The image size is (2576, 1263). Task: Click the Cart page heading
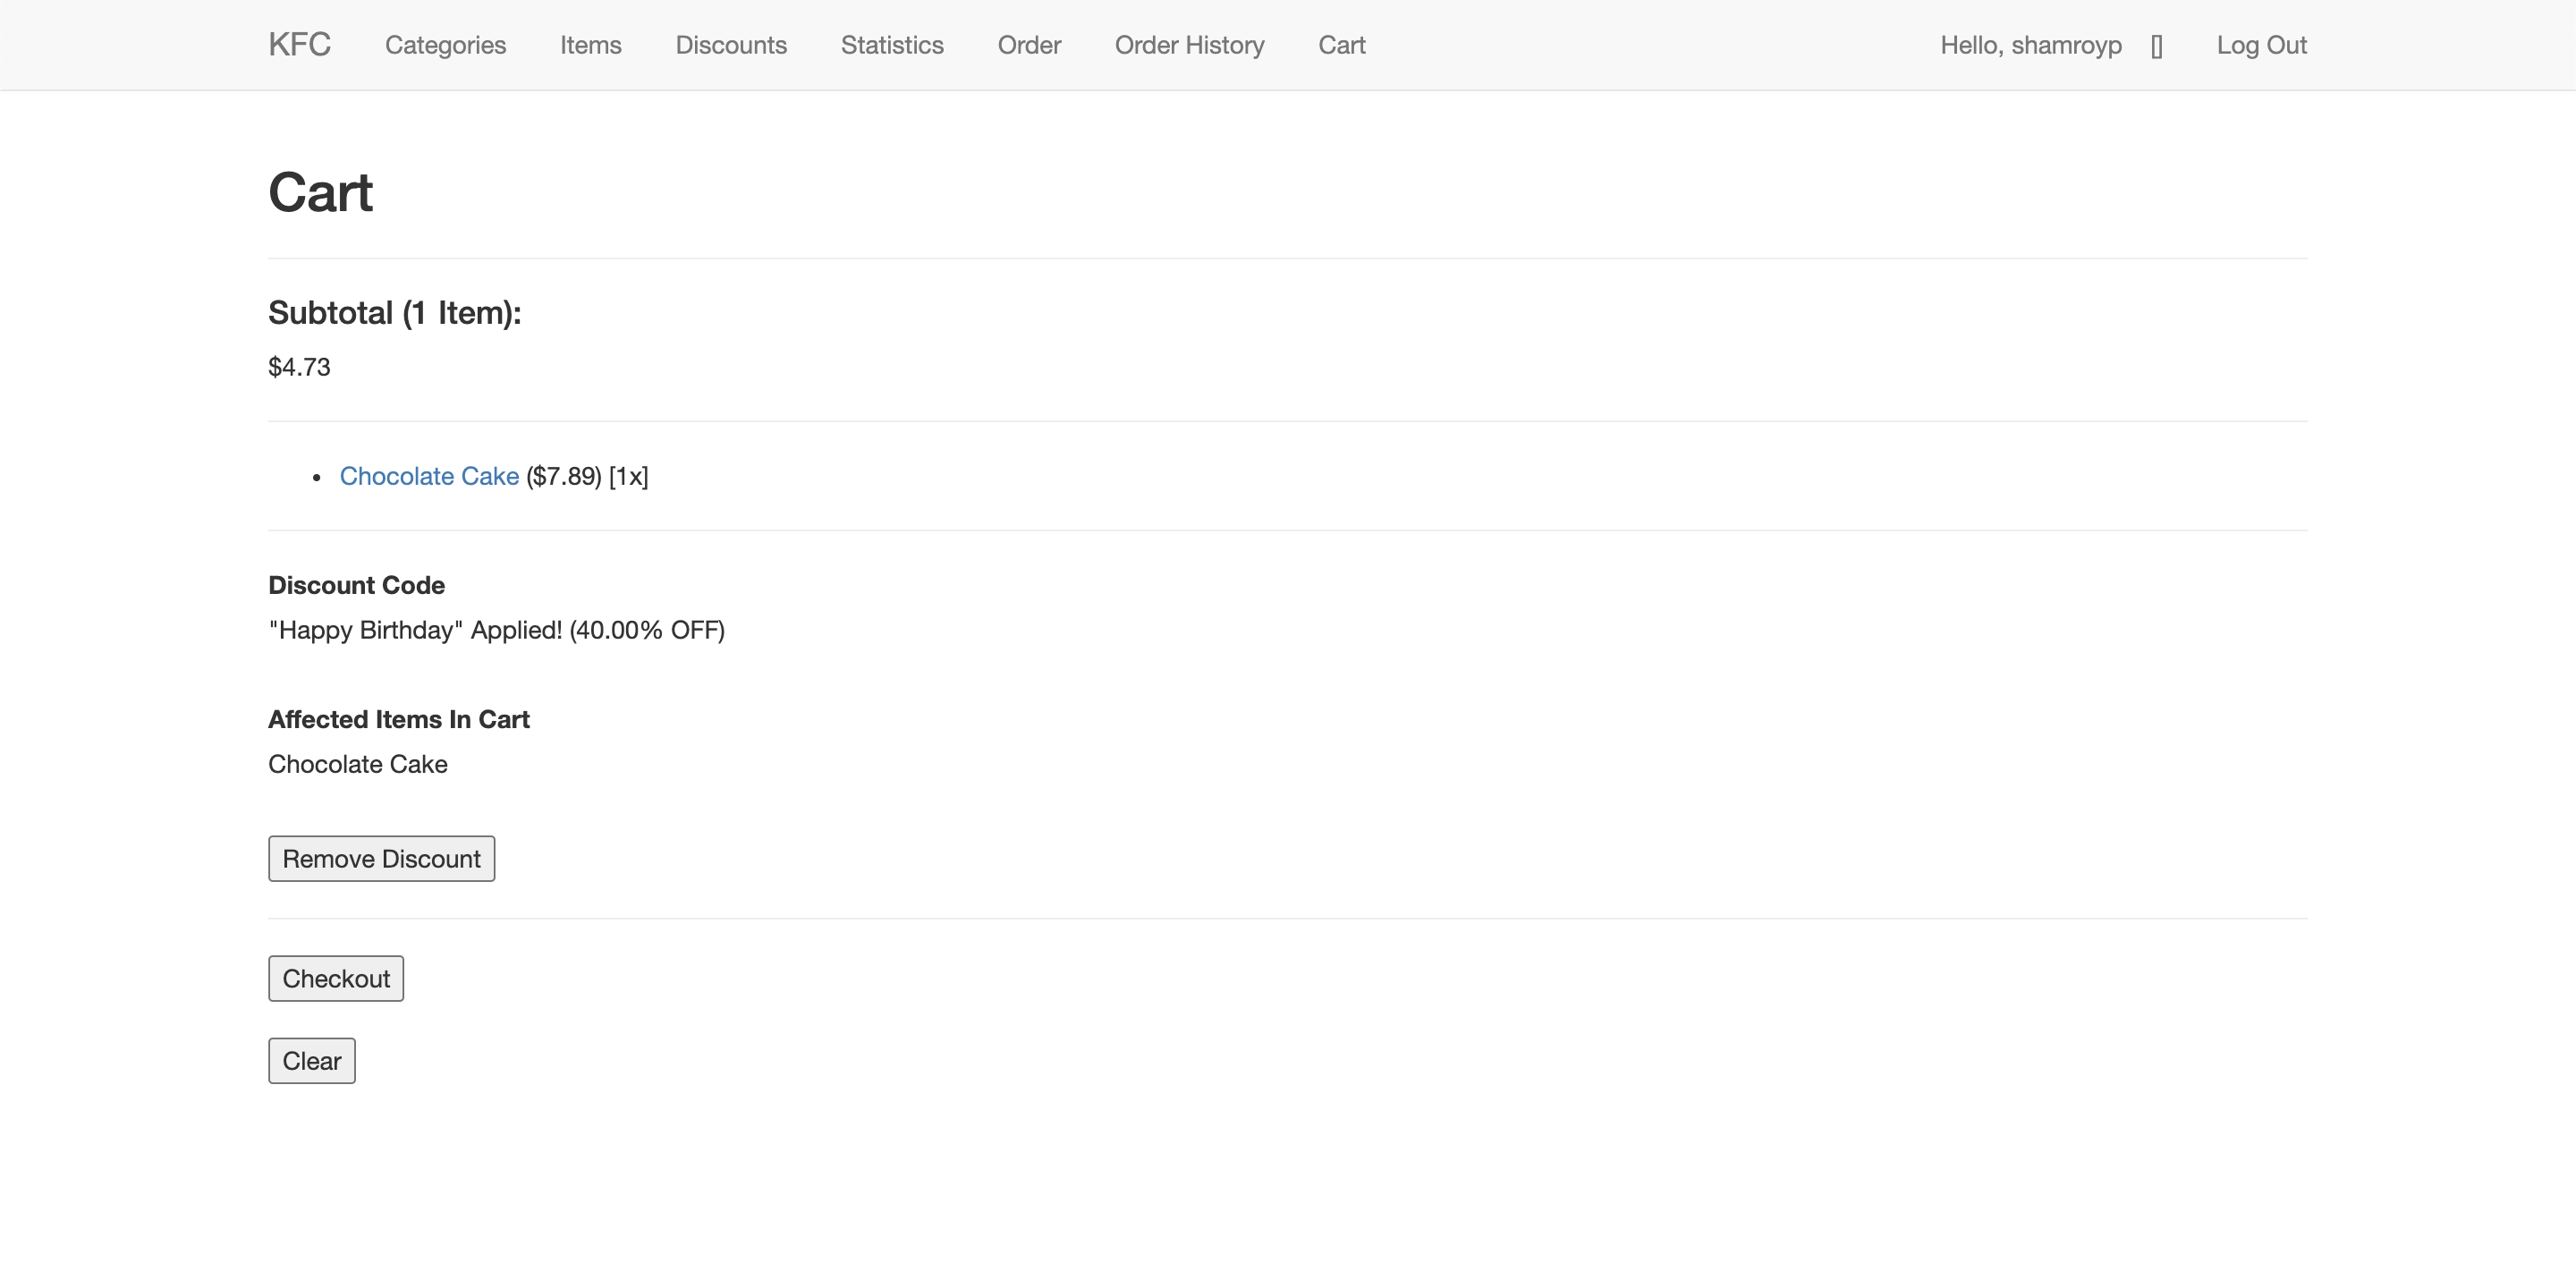320,192
